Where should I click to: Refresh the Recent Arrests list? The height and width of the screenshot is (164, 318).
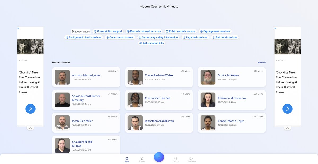[x=262, y=63]
